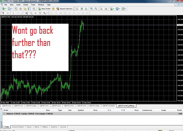Switch chart to candlesticks mode

pyautogui.click(x=82, y=9)
